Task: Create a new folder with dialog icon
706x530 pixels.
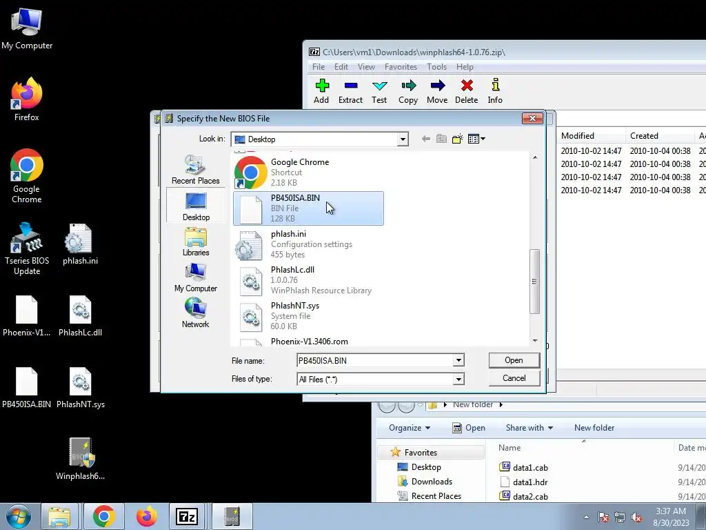Action: coord(458,139)
